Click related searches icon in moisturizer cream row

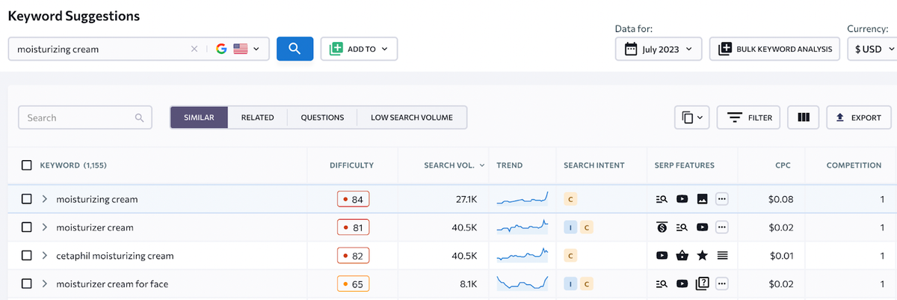point(682,227)
